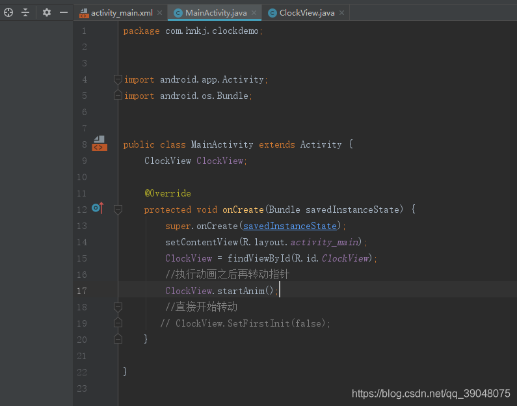Screen dimensions: 517x406
Task: Click the commented SetFirstInit(false) line
Action: coord(245,323)
